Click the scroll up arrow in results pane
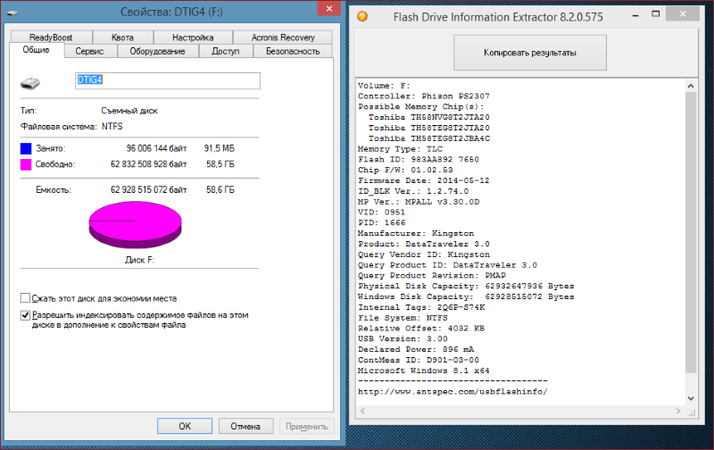This screenshot has height=450, width=714. pos(691,86)
